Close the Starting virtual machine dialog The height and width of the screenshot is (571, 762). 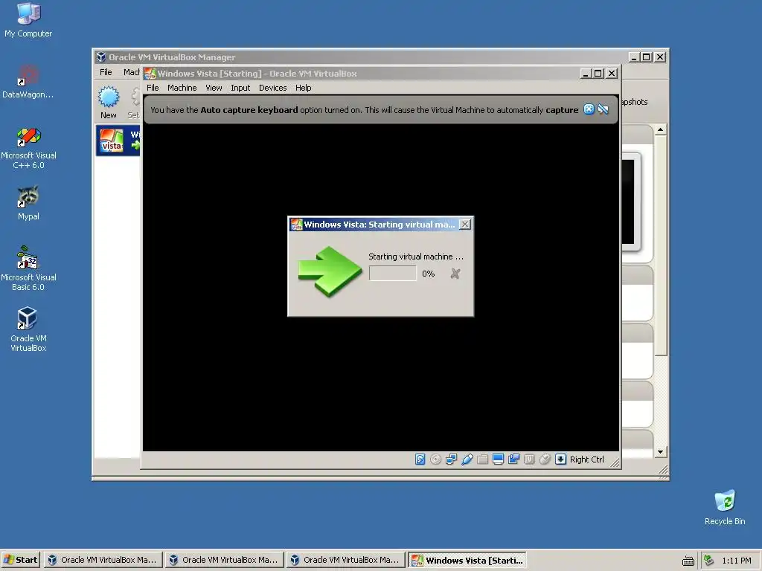[x=465, y=225]
